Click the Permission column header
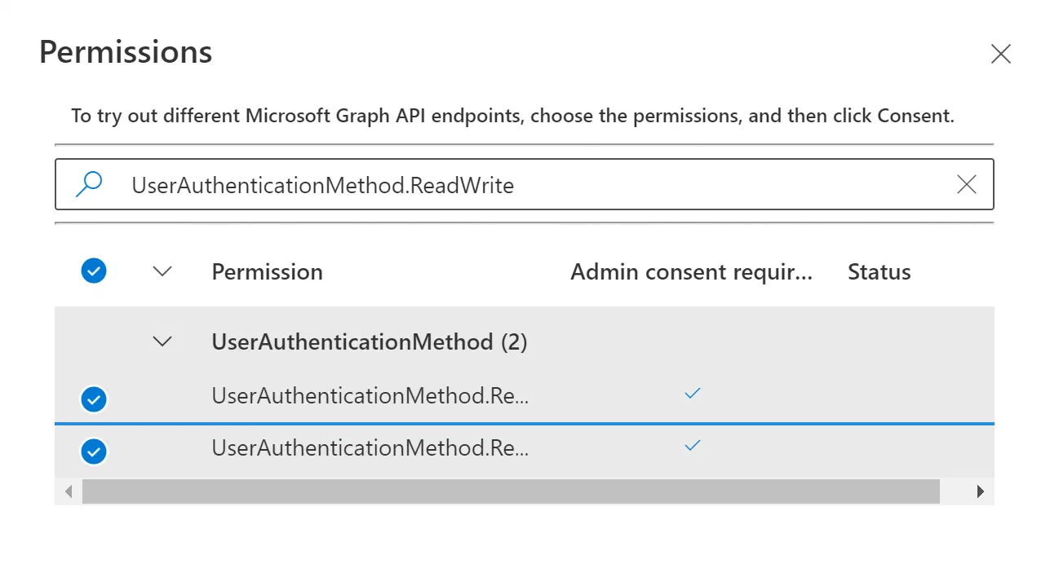 267,271
